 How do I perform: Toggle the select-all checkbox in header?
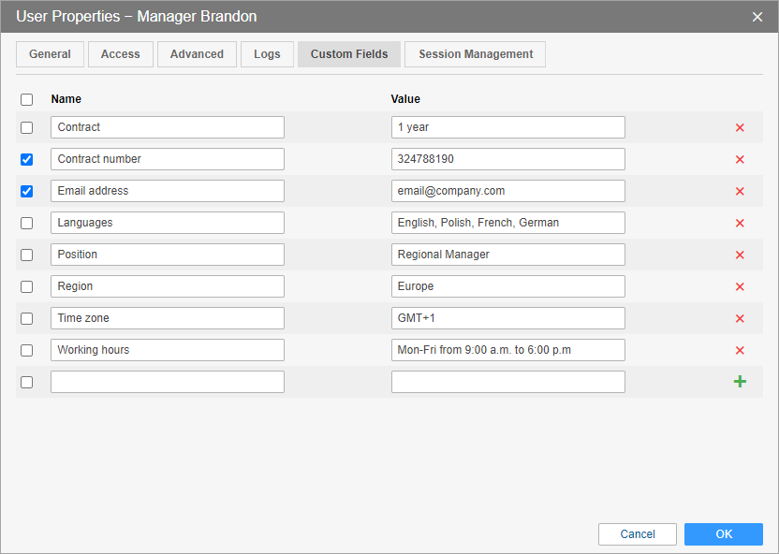(x=26, y=99)
